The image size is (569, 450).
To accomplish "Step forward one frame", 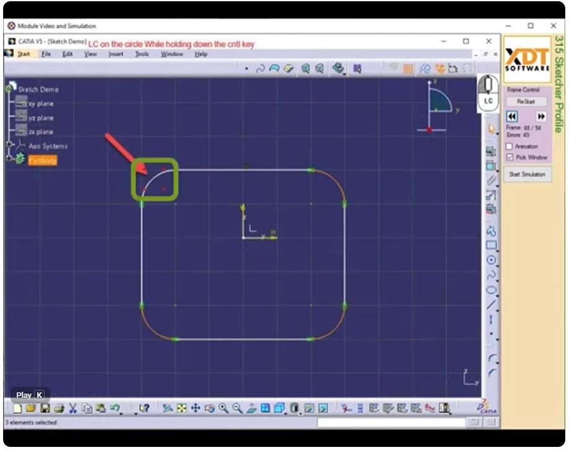I will coord(541,117).
